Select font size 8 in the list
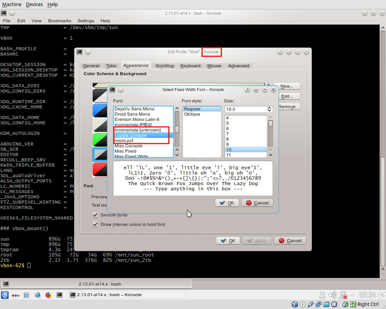Viewport: 386px width, 309px height. click(246, 139)
